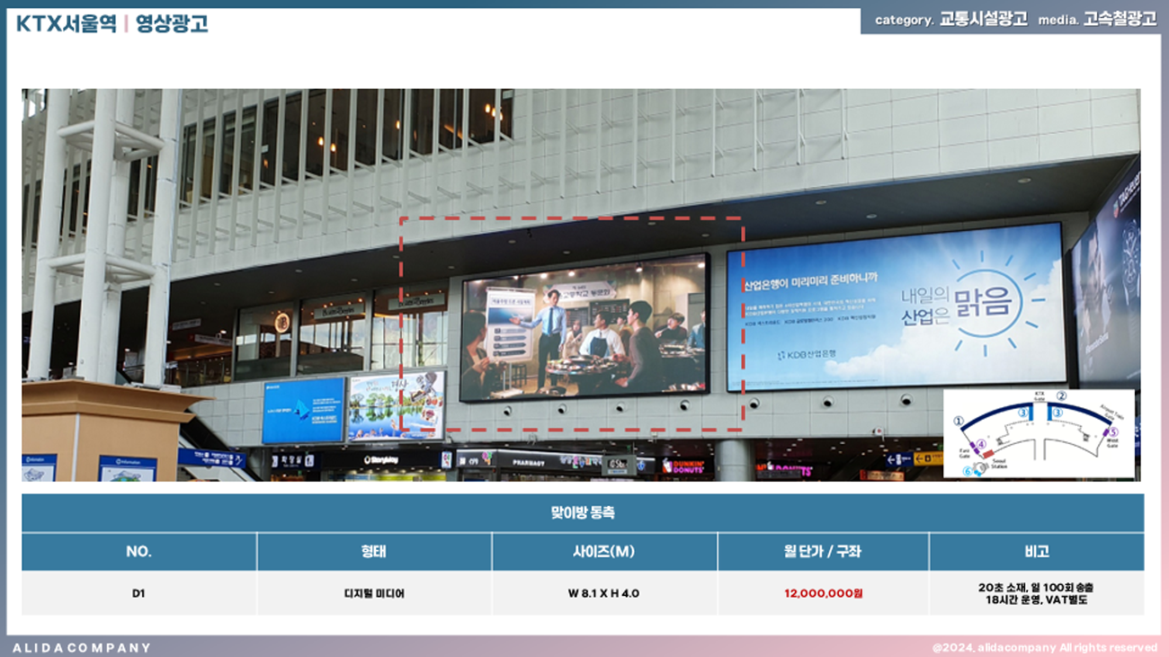Click the '월 단가 / 구좌' column header
This screenshot has height=657, width=1169.
pyautogui.click(x=822, y=551)
